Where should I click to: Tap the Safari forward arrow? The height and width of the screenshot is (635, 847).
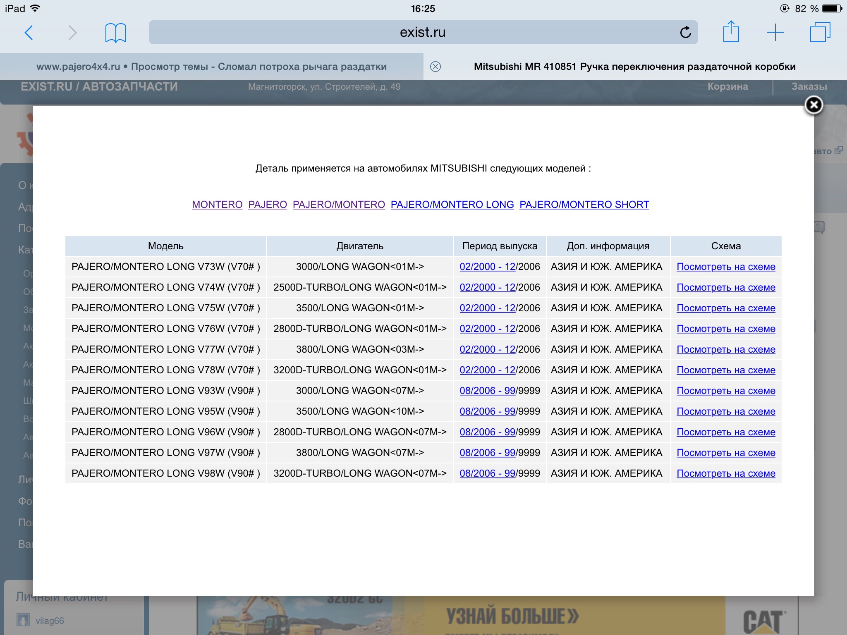pyautogui.click(x=72, y=33)
